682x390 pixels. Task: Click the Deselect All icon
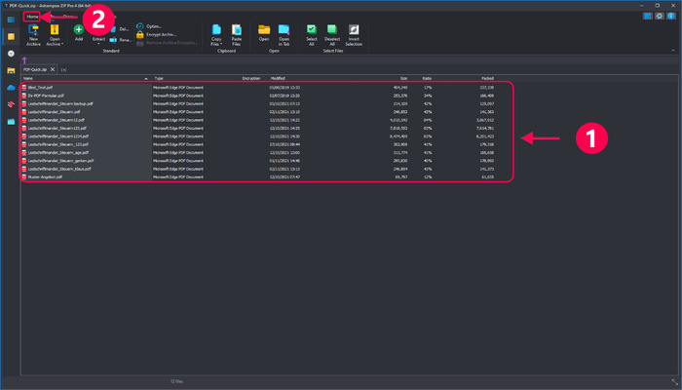pyautogui.click(x=332, y=29)
